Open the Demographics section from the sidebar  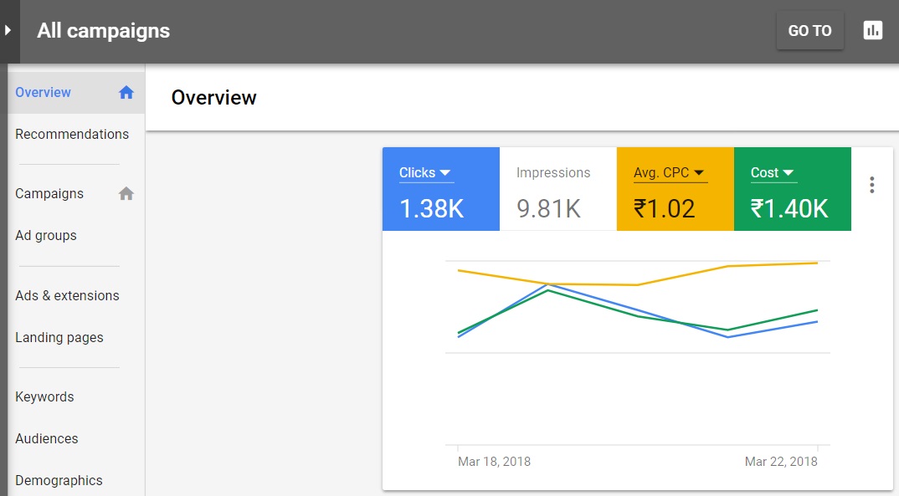click(59, 480)
